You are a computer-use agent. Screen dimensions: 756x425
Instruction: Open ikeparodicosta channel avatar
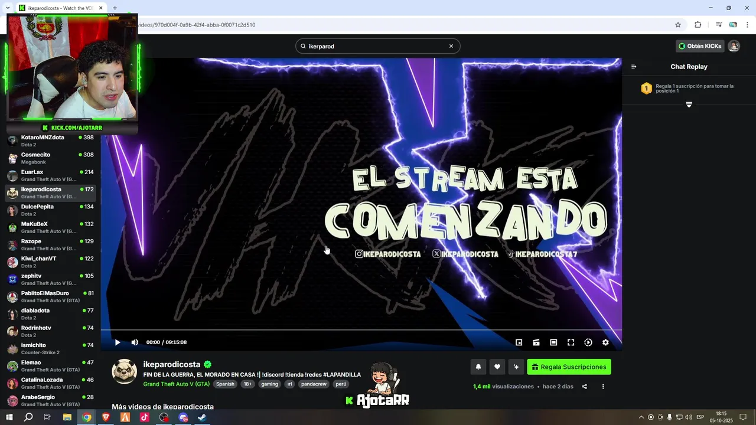point(125,371)
